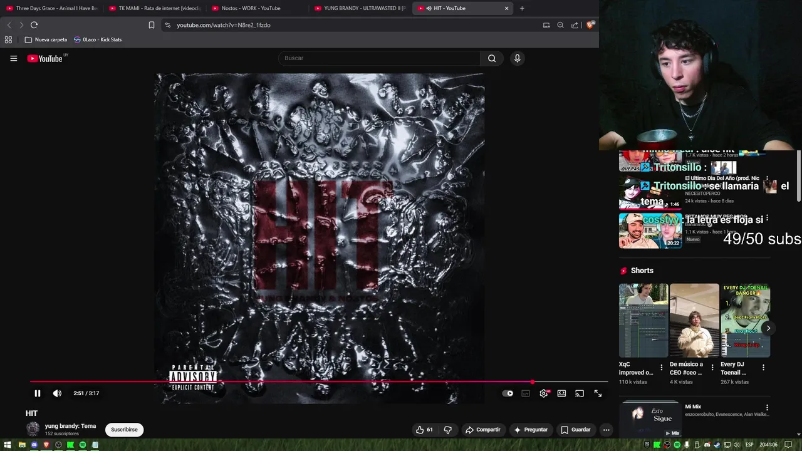Save video with Guardar button
The height and width of the screenshot is (451, 802).
pos(576,430)
